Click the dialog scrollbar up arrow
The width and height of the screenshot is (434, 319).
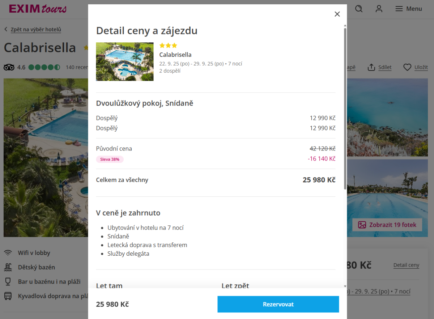345,26
